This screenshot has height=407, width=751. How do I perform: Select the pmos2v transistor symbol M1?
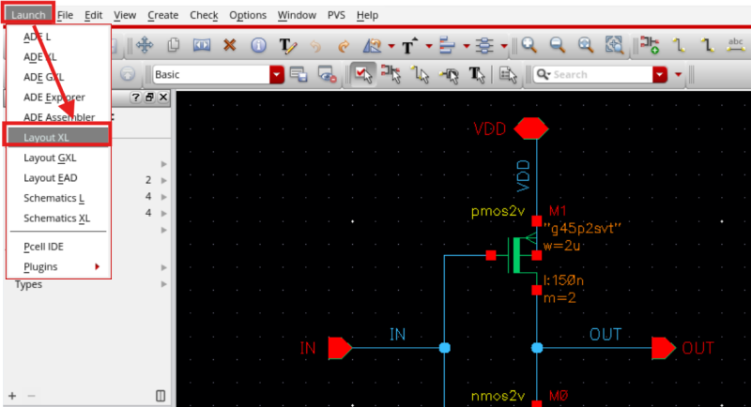(519, 255)
